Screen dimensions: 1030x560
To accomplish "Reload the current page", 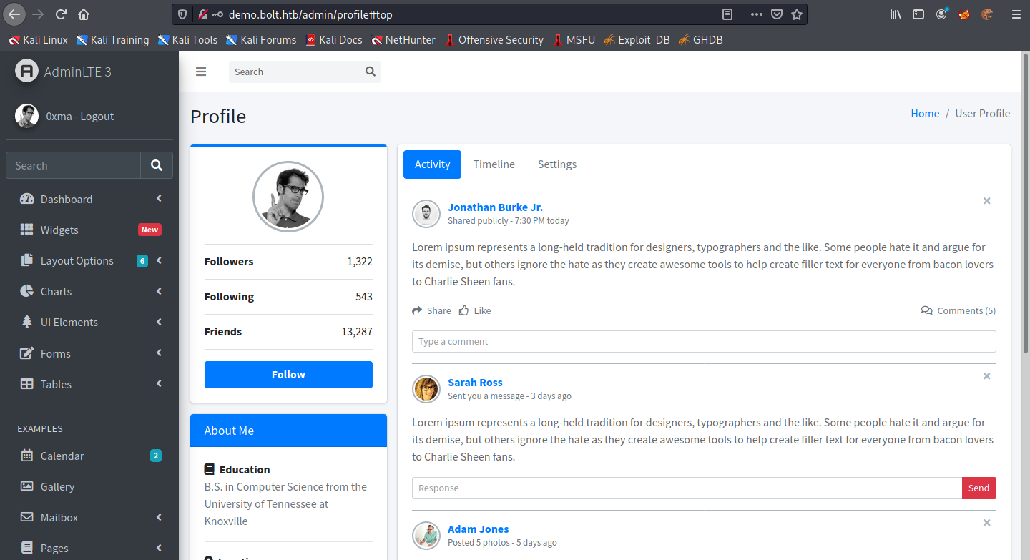I will [x=61, y=15].
